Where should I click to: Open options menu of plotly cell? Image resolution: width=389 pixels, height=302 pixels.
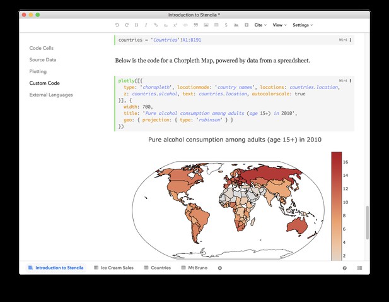351,80
